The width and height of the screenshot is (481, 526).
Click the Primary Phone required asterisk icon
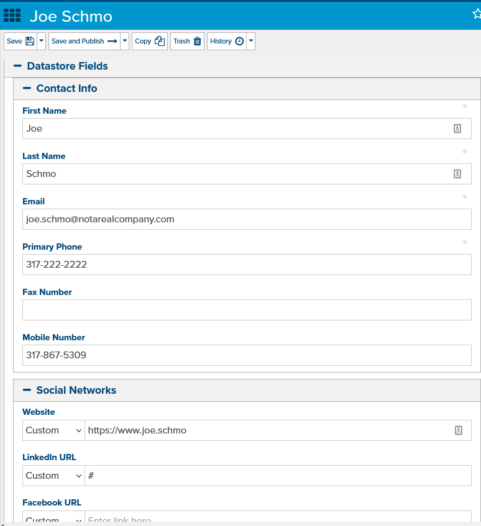tap(465, 242)
